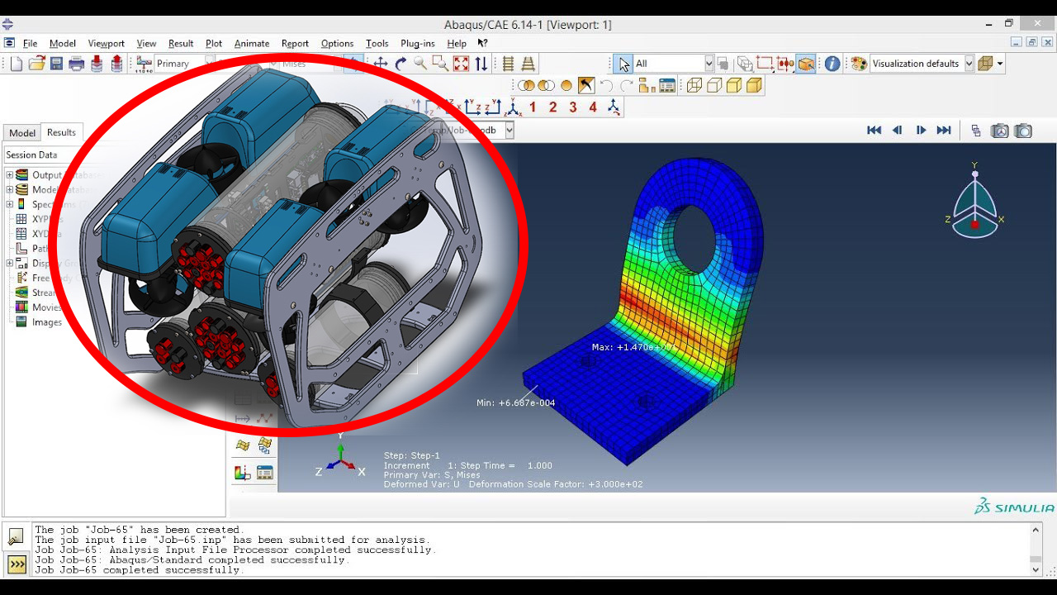The width and height of the screenshot is (1057, 595).
Task: Expand the Model Database tree node
Action: click(10, 190)
